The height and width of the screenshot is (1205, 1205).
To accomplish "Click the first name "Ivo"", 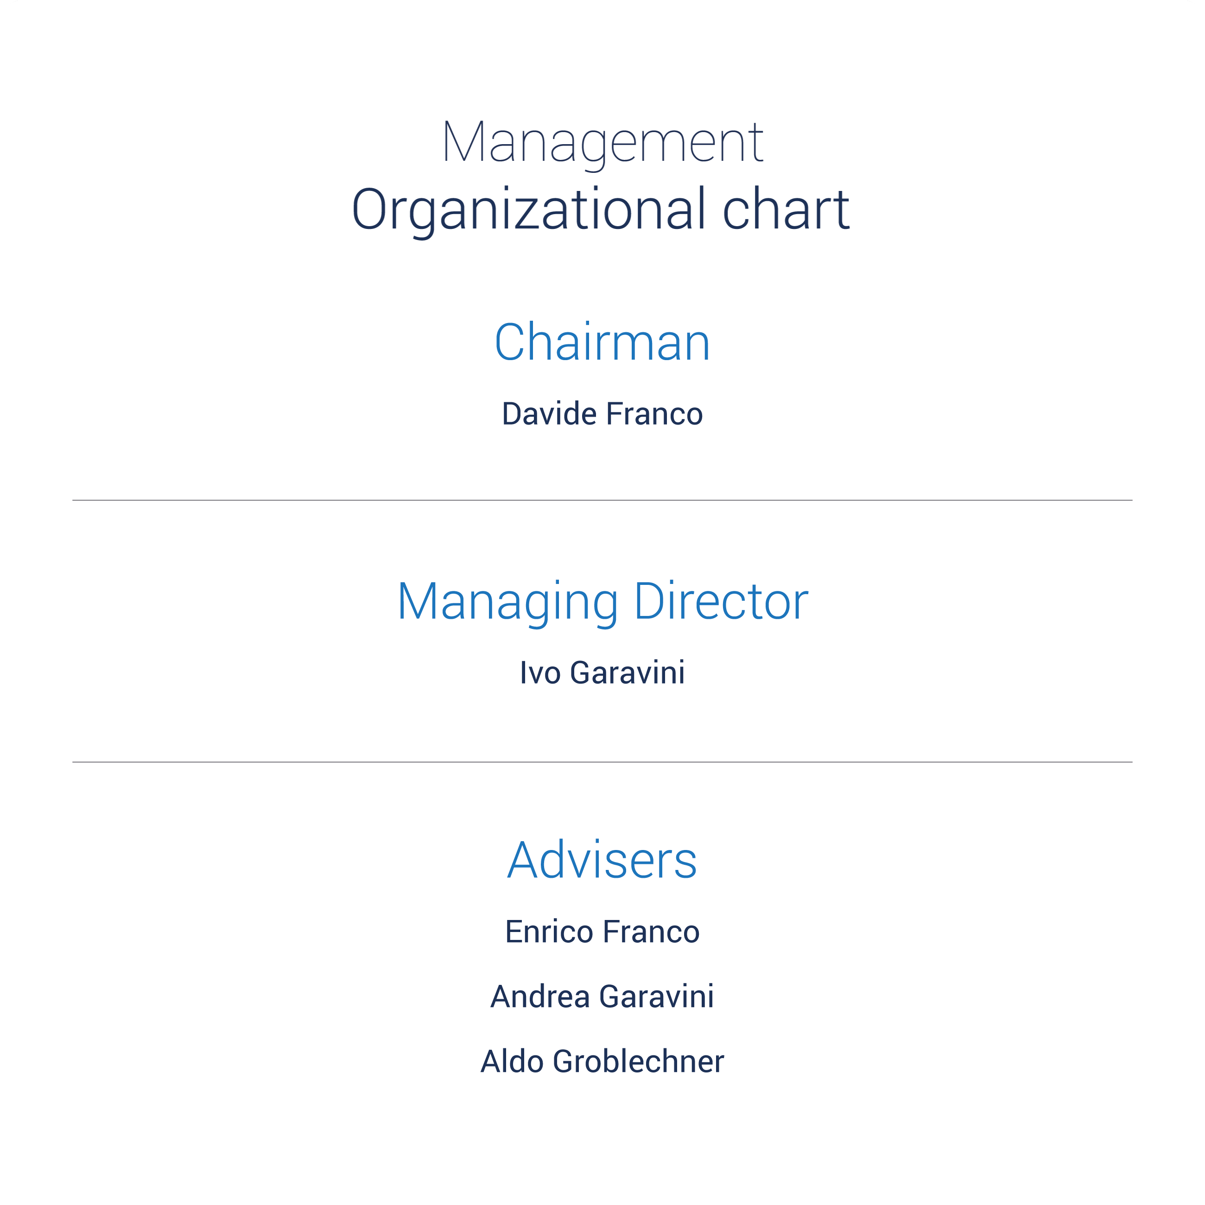I will (540, 673).
